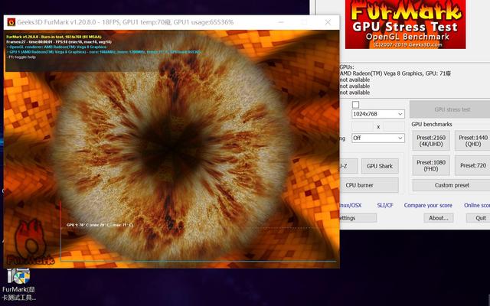Run Preset:720 benchmark

pos(472,165)
